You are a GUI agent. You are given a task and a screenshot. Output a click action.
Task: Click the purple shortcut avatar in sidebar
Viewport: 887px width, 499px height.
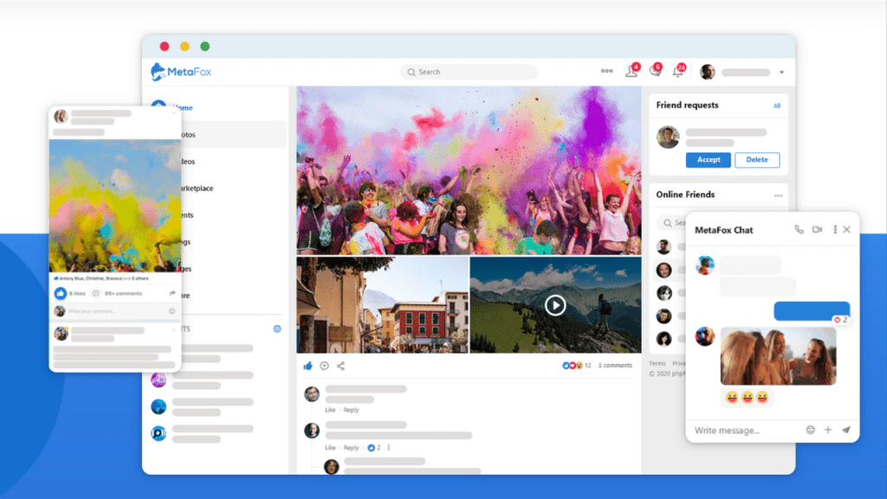[x=159, y=379]
